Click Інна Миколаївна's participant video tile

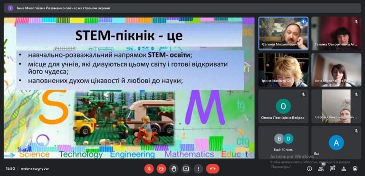point(336,70)
